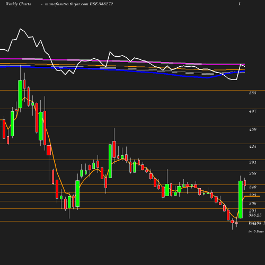Select the 391 price axis label
The image size is (265, 265).
click(252, 162)
